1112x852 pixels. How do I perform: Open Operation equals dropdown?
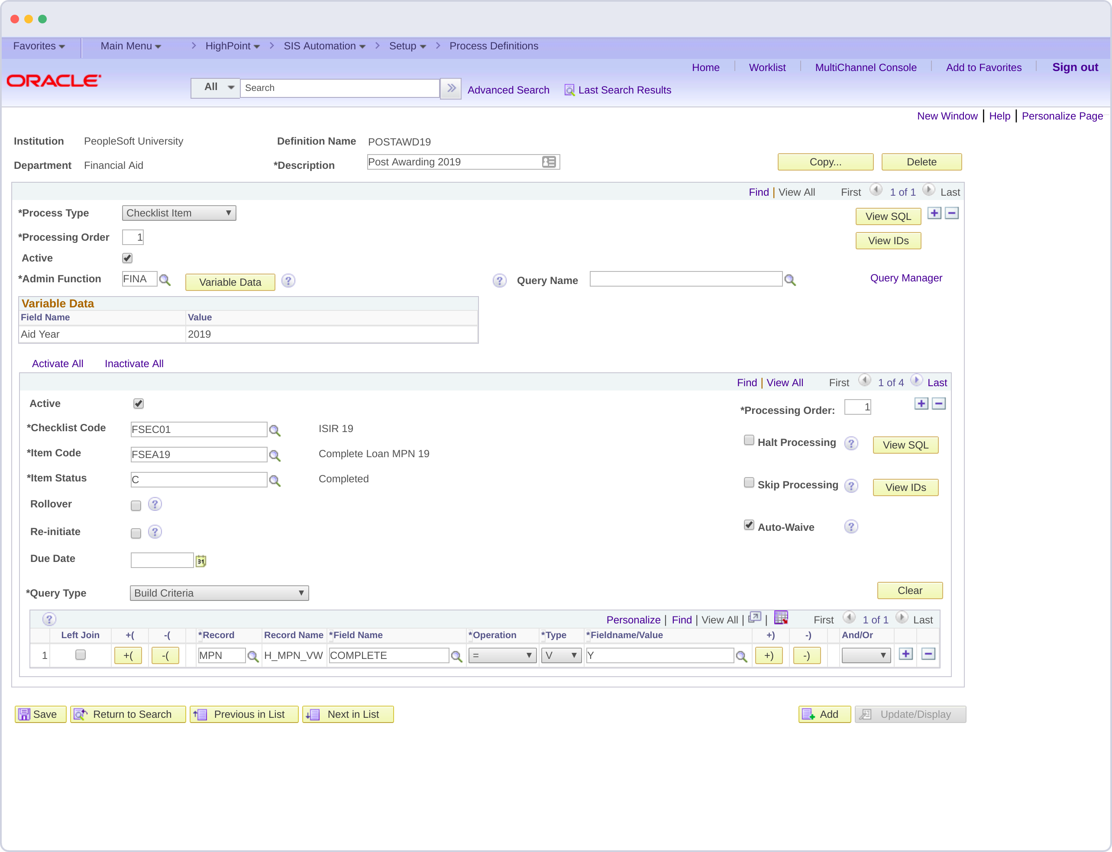coord(502,655)
